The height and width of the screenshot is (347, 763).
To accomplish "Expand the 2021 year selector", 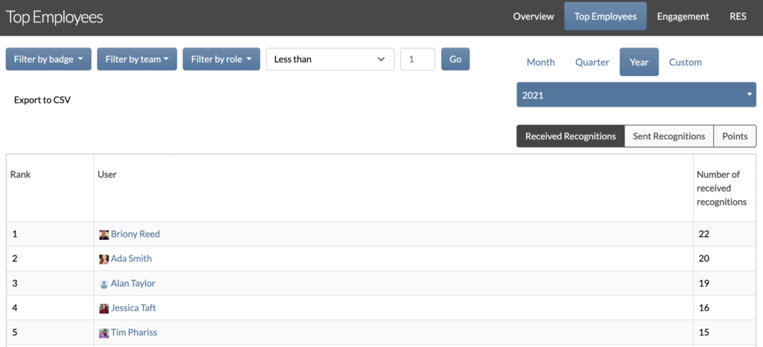I will click(636, 95).
